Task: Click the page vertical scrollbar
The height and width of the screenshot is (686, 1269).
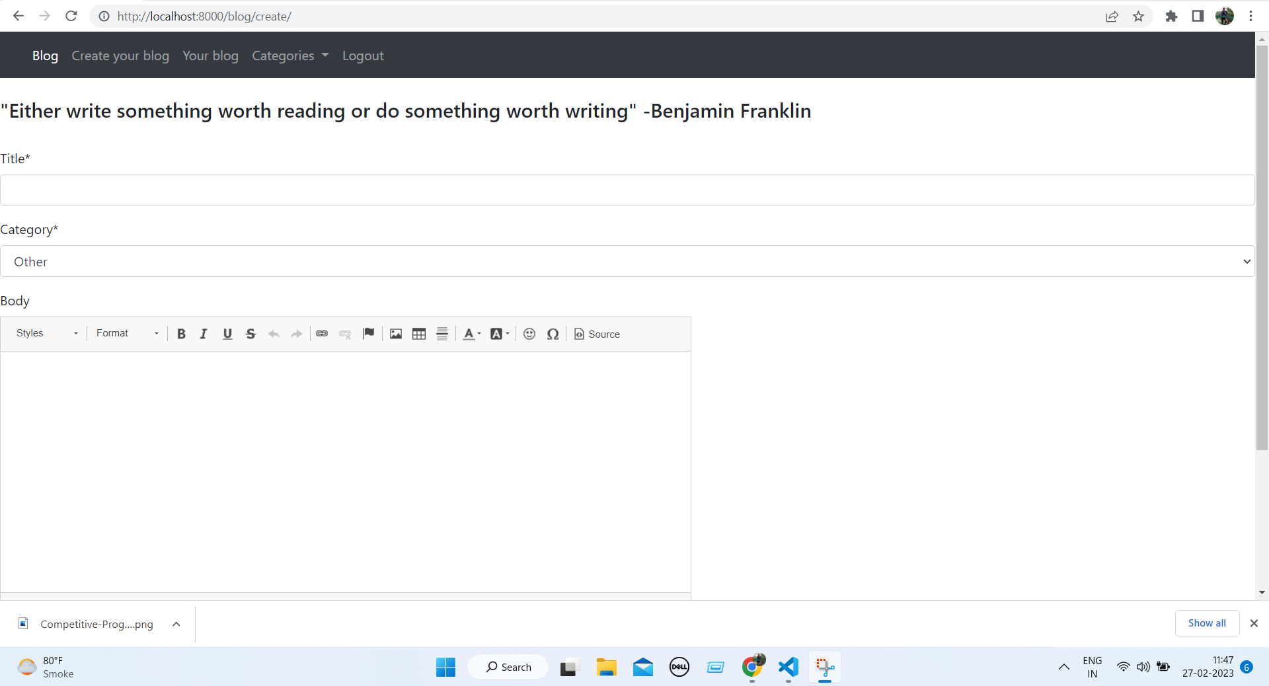Action: (x=1262, y=248)
